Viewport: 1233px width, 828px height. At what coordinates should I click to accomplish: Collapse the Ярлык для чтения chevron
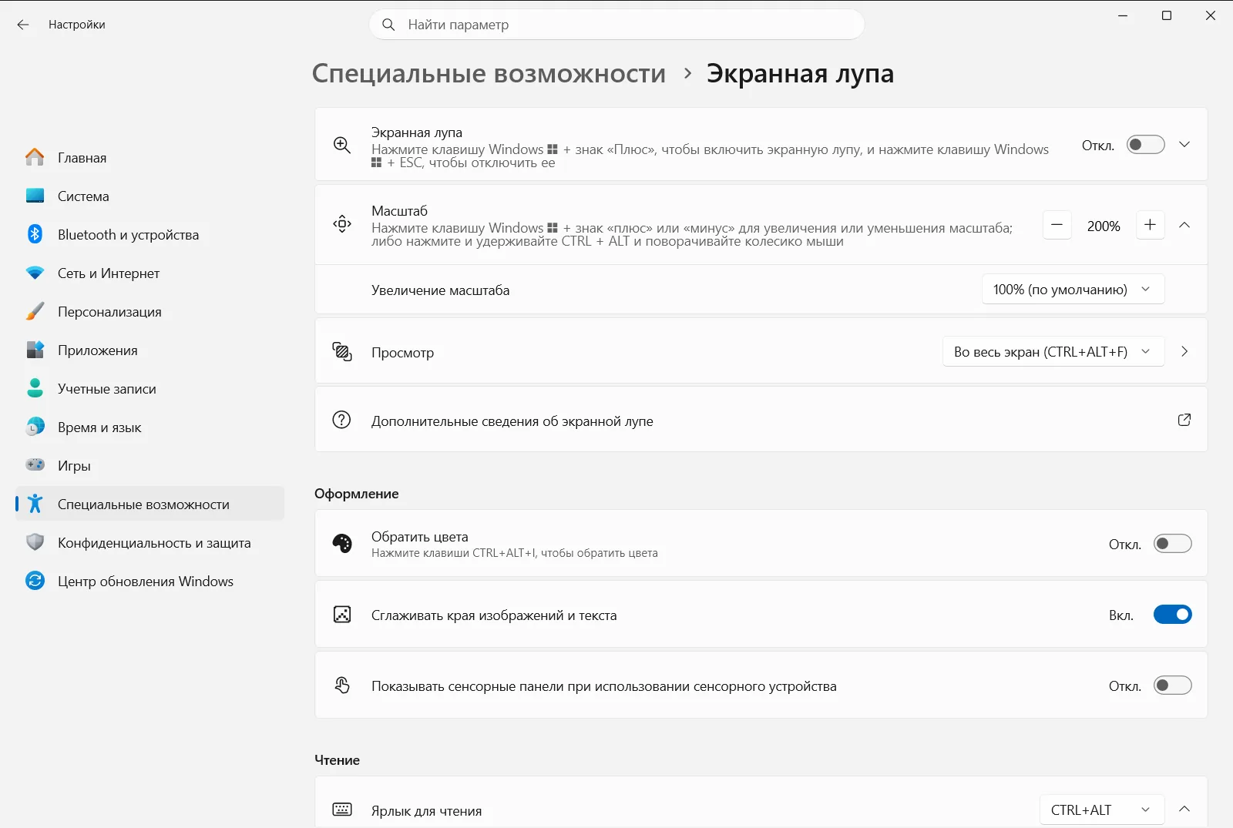coord(1184,809)
